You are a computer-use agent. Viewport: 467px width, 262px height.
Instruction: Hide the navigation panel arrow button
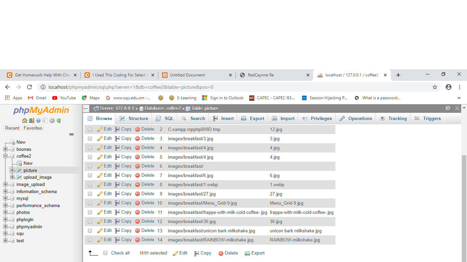[x=86, y=108]
